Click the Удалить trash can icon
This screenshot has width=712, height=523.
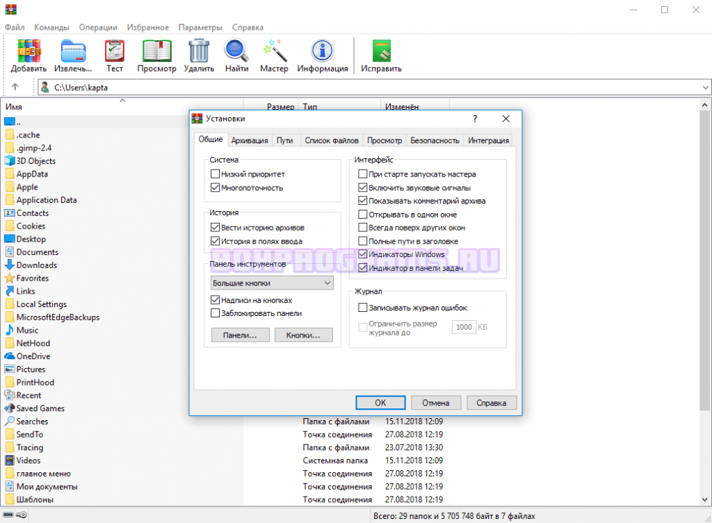point(199,52)
